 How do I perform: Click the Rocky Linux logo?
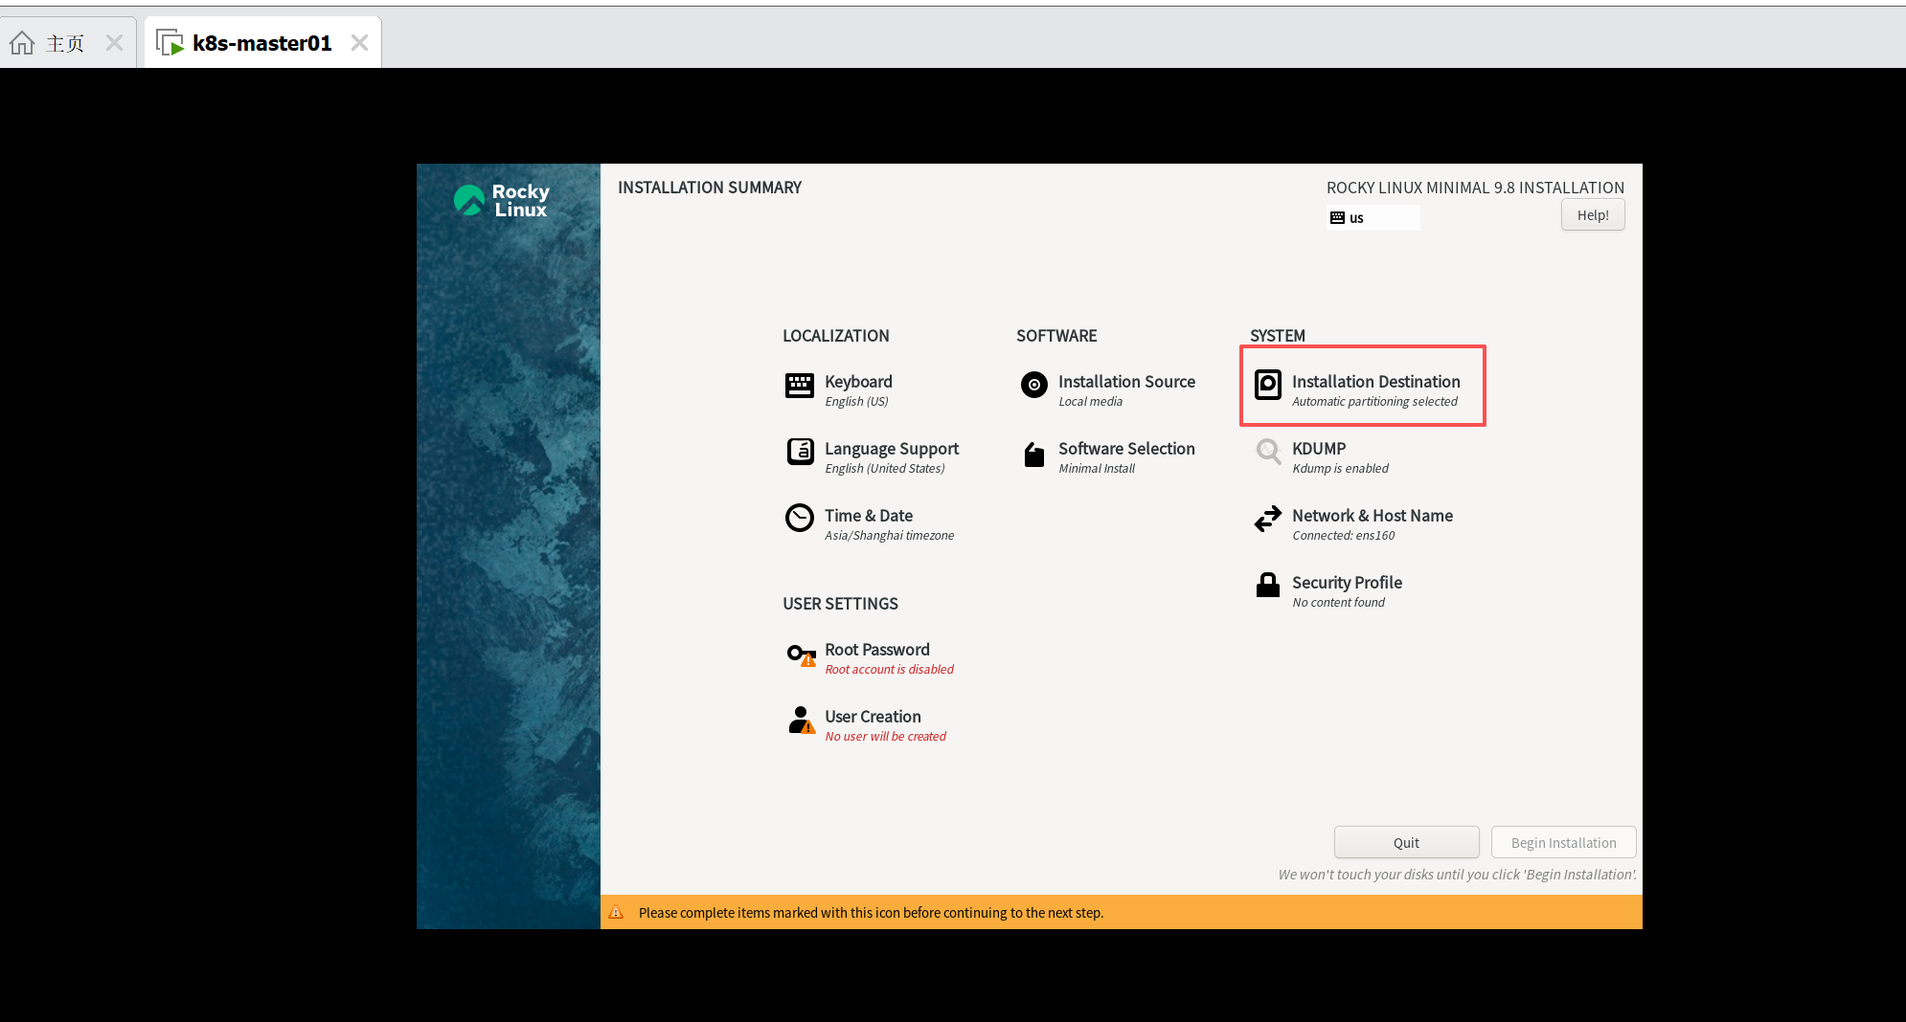pos(502,200)
